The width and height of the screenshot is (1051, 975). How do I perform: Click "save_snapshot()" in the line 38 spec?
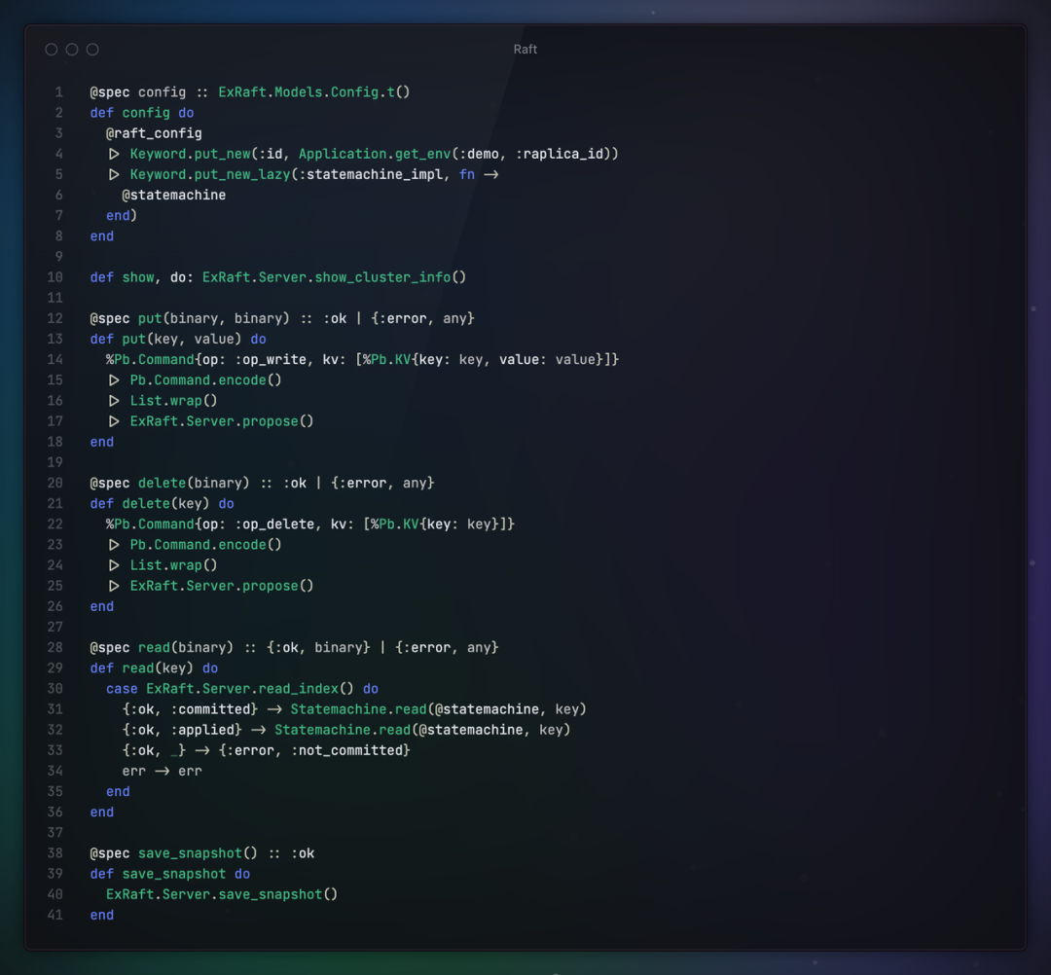point(198,853)
